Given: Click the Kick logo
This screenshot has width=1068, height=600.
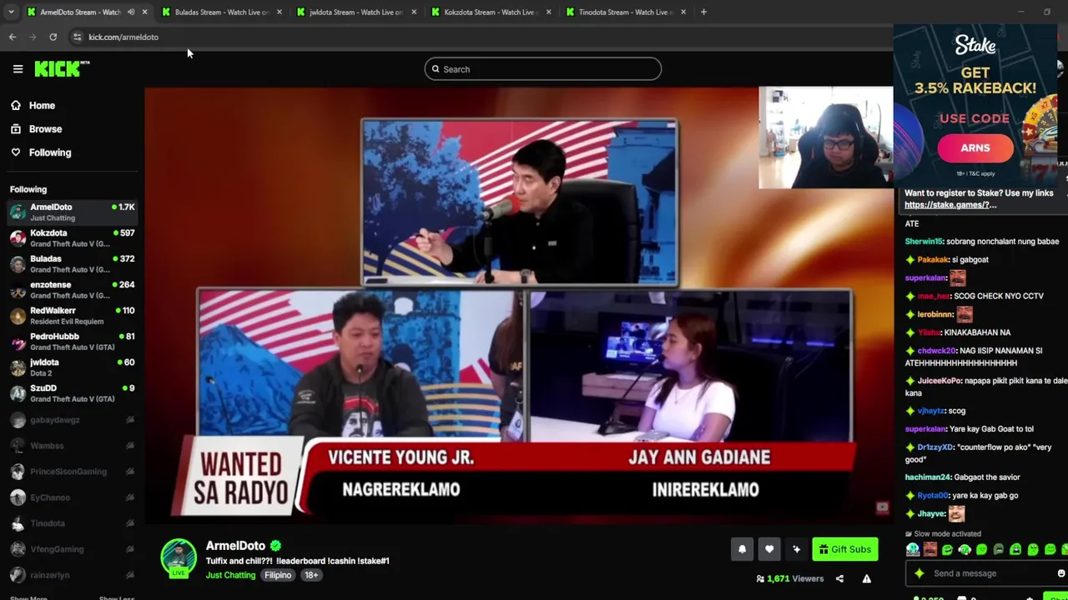Looking at the screenshot, I should coord(62,69).
